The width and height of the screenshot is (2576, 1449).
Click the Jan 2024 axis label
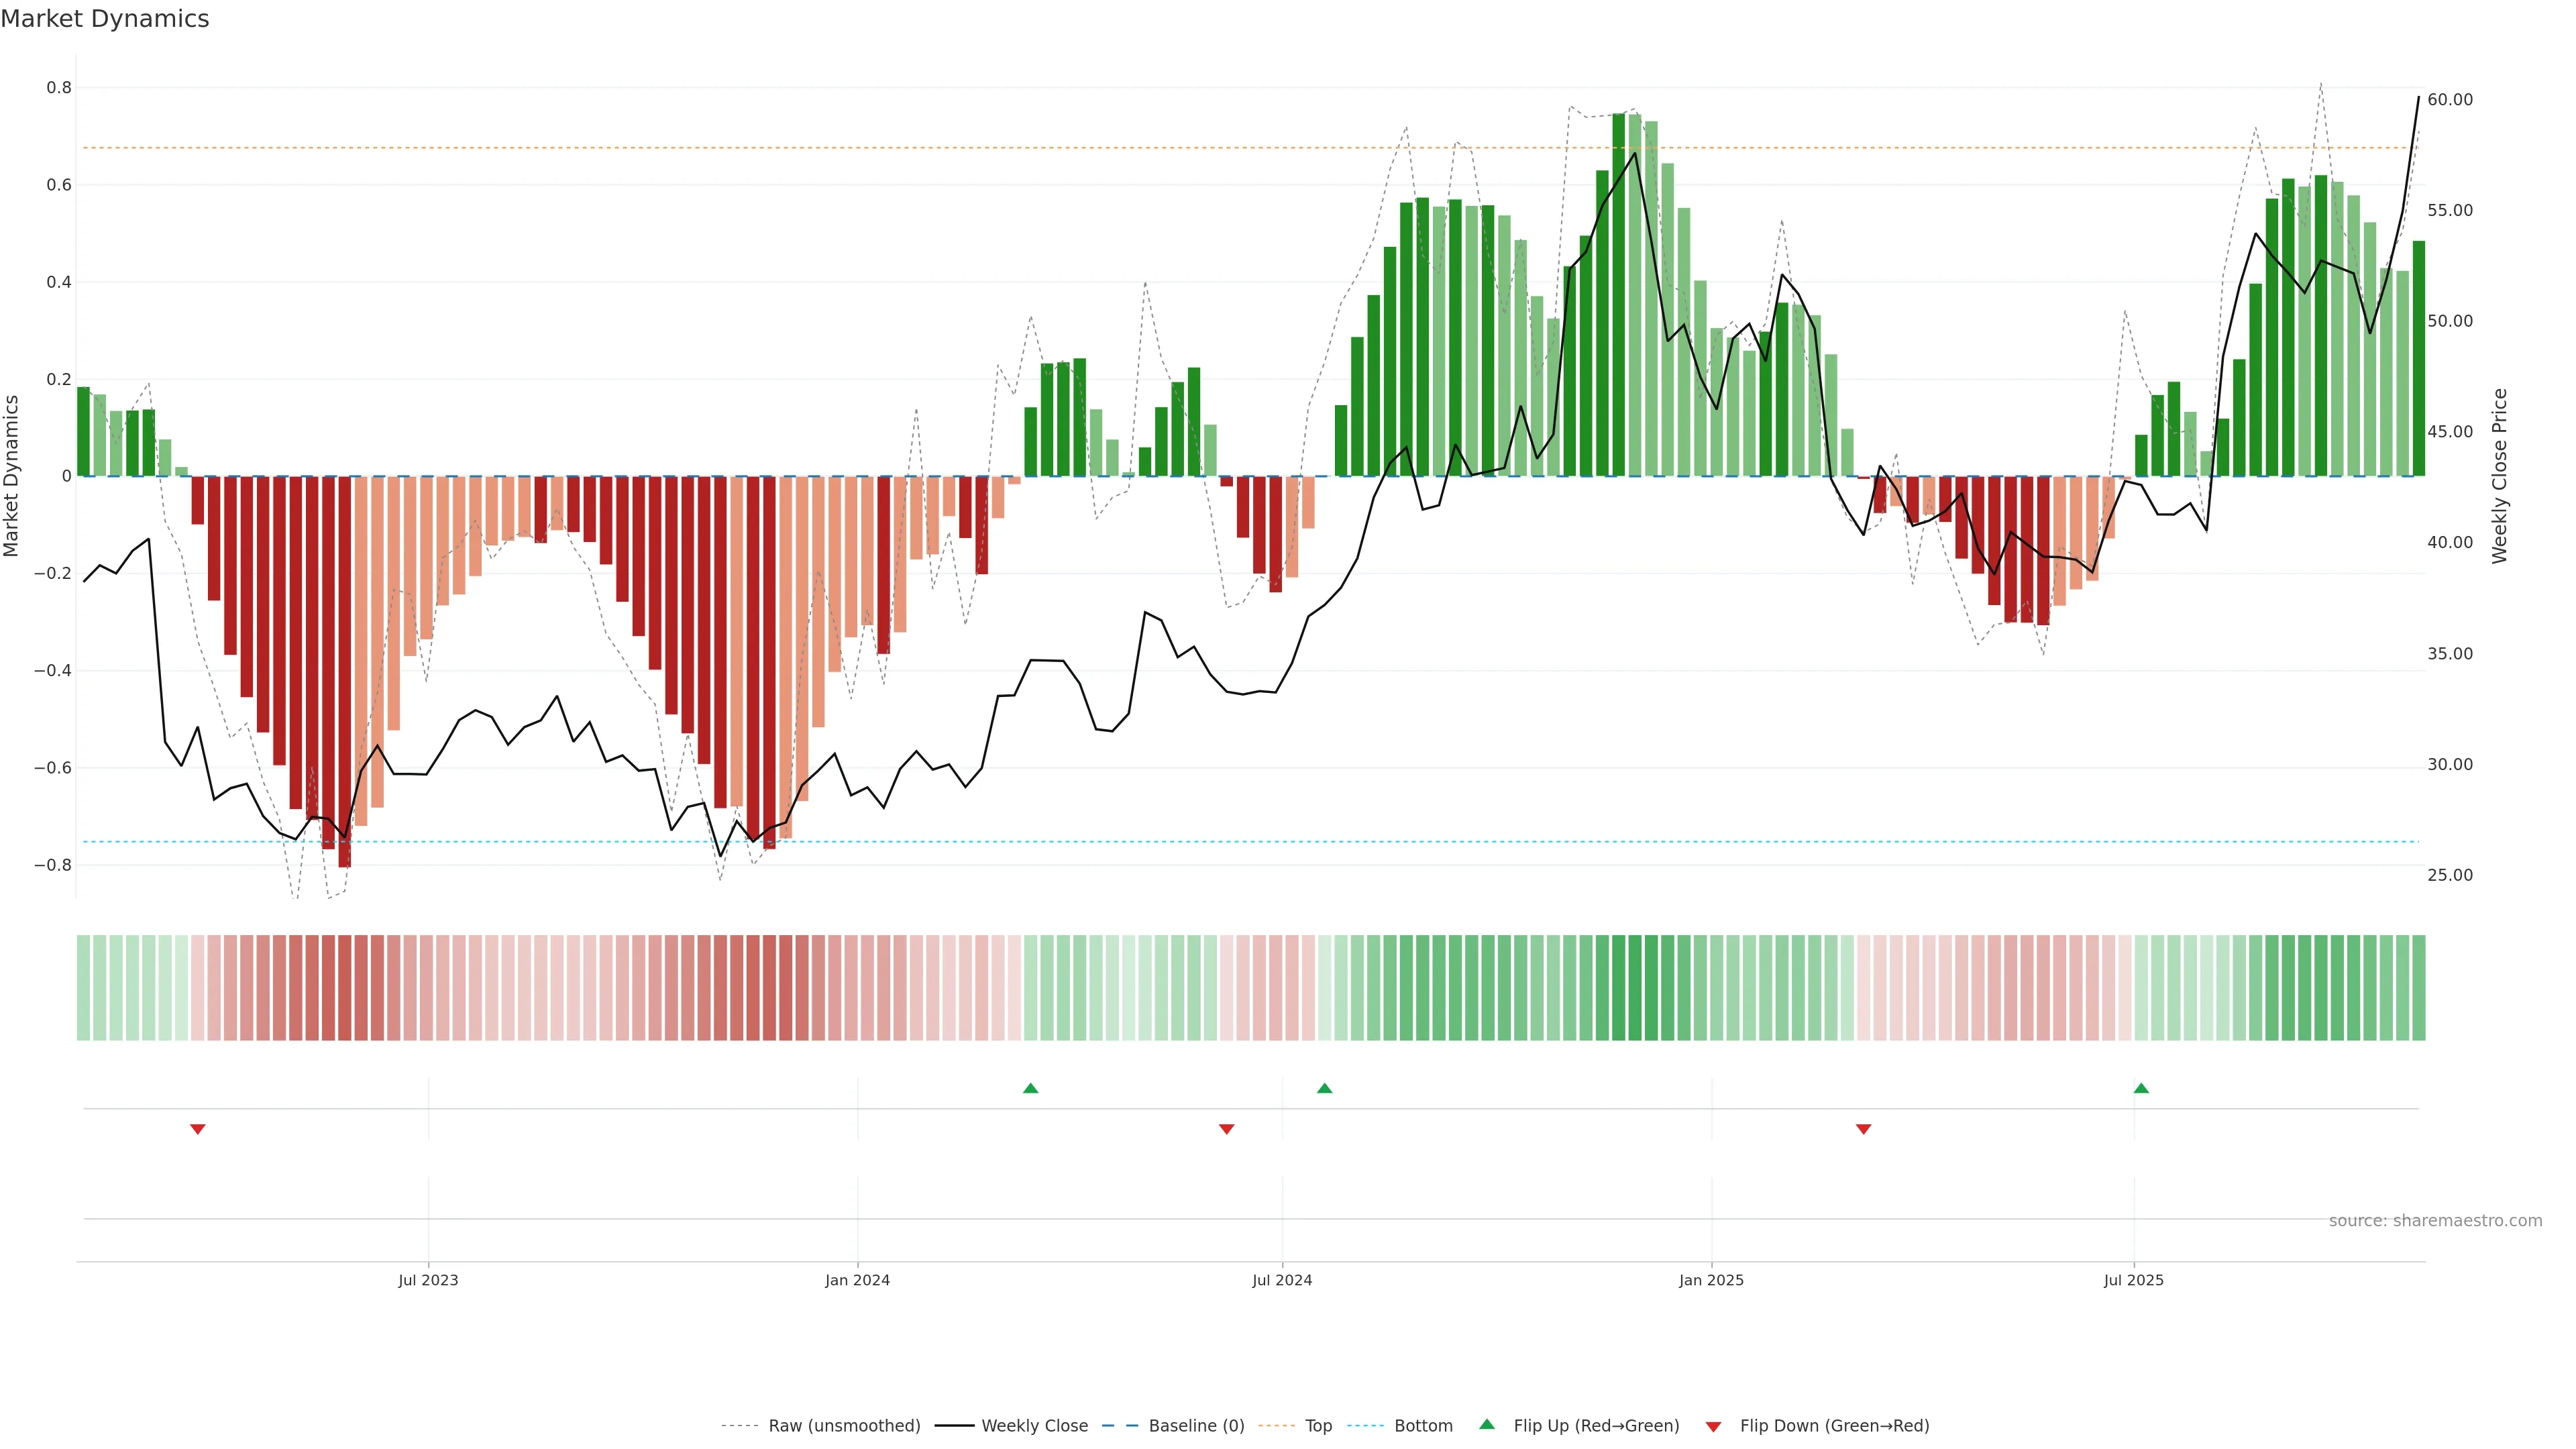click(857, 1280)
